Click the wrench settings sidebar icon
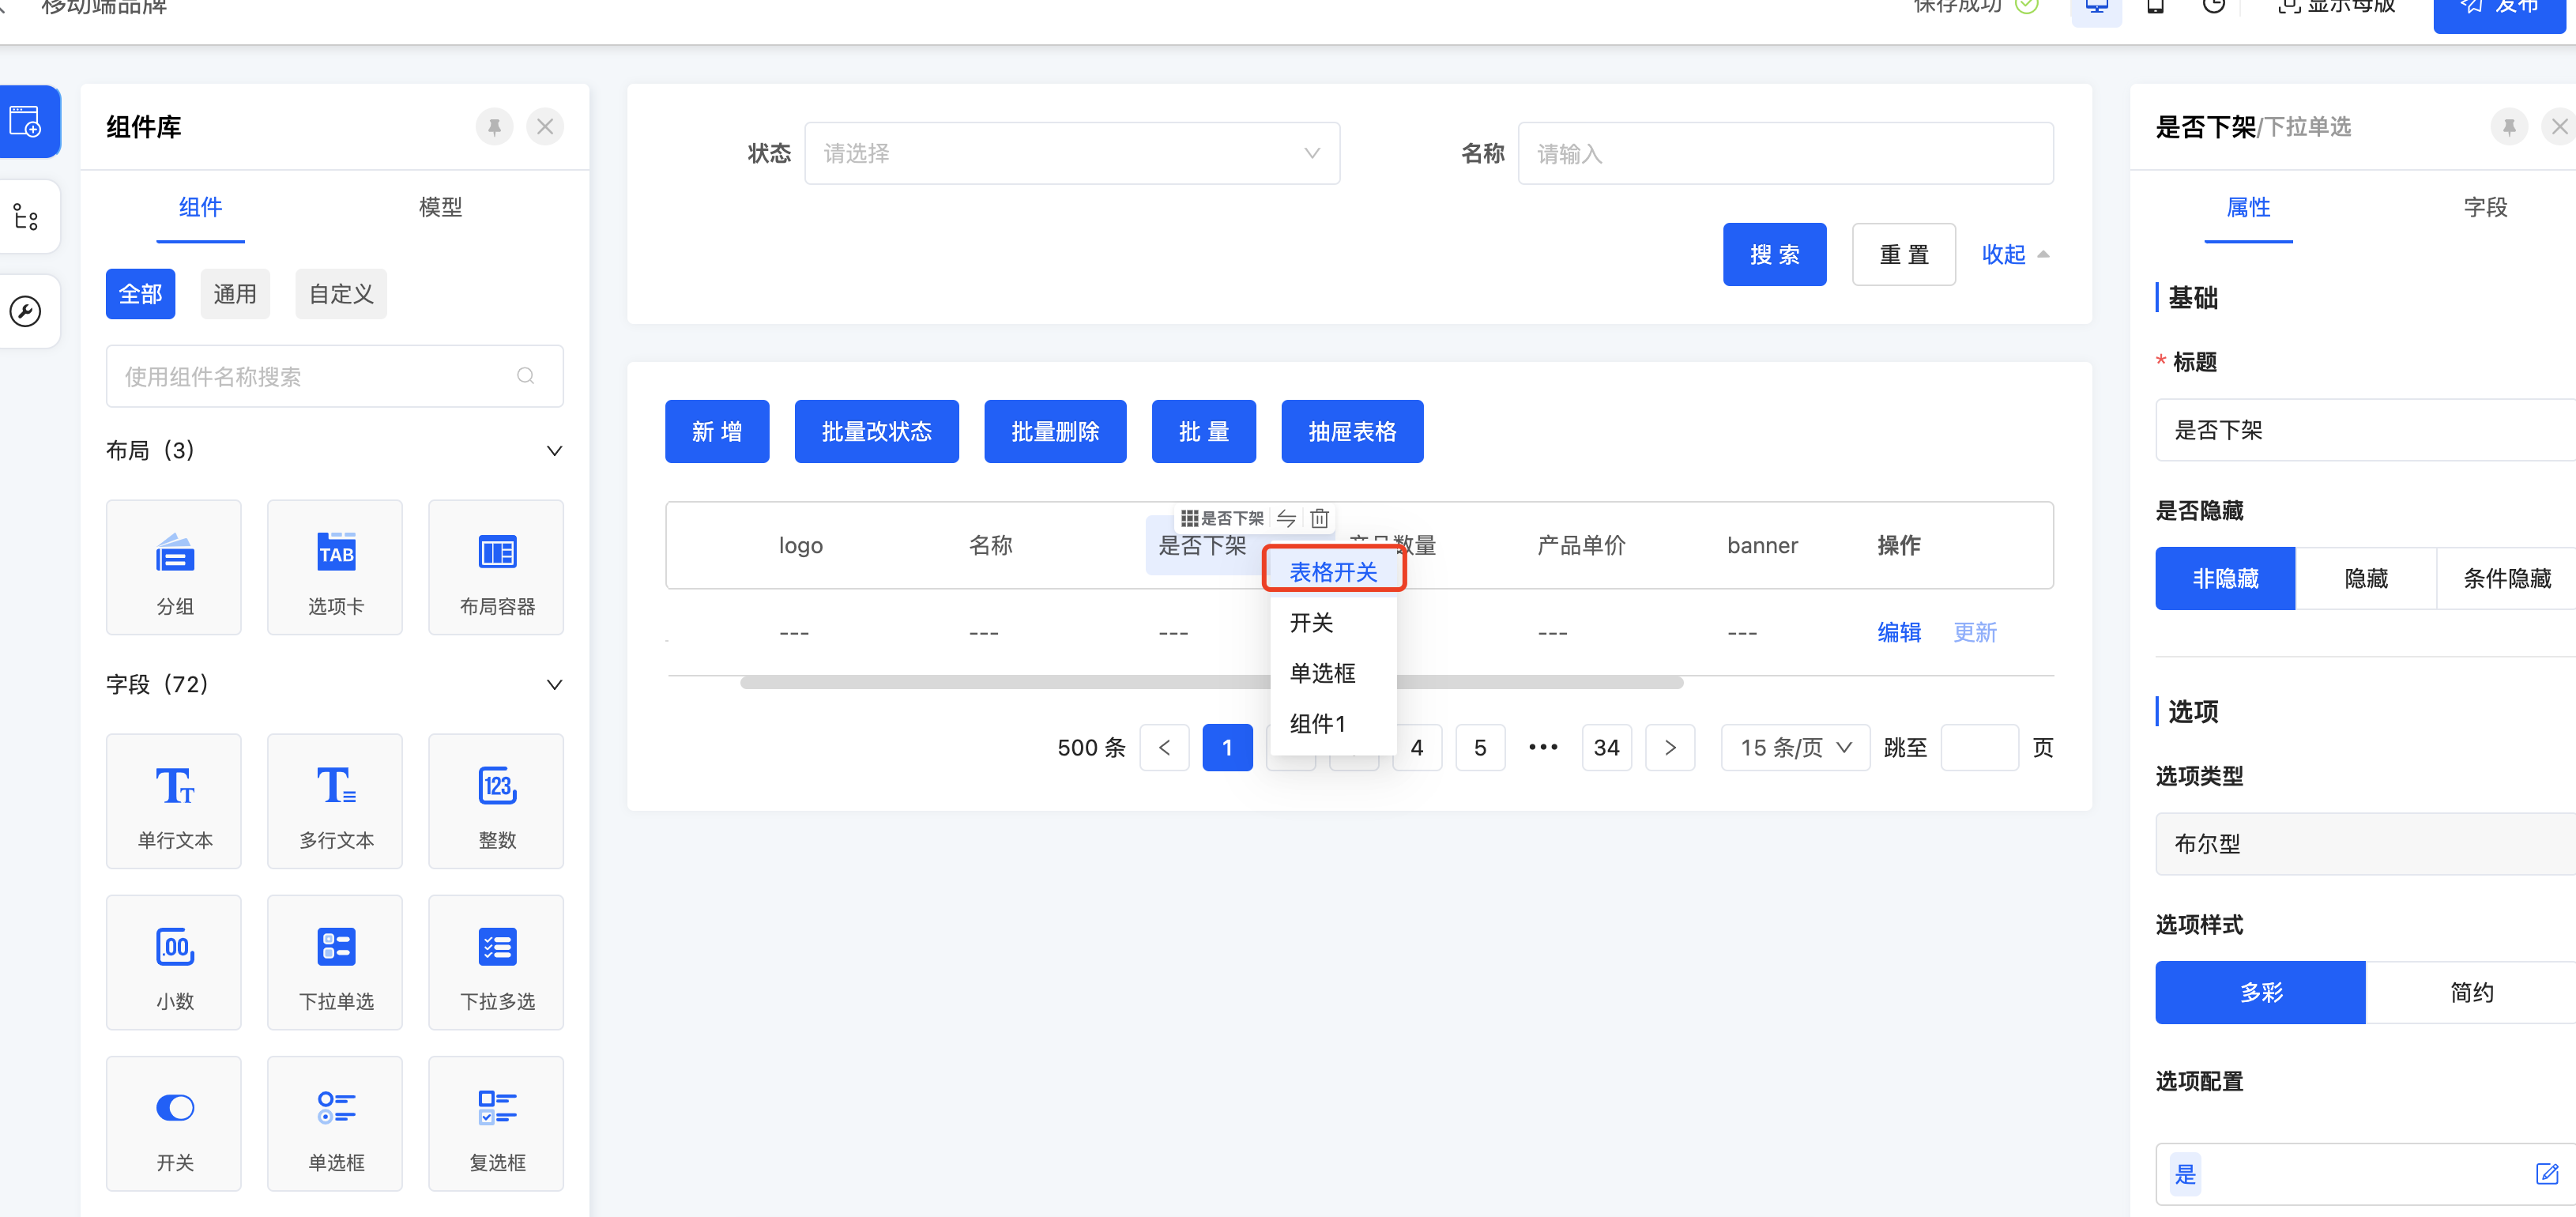 tap(25, 311)
